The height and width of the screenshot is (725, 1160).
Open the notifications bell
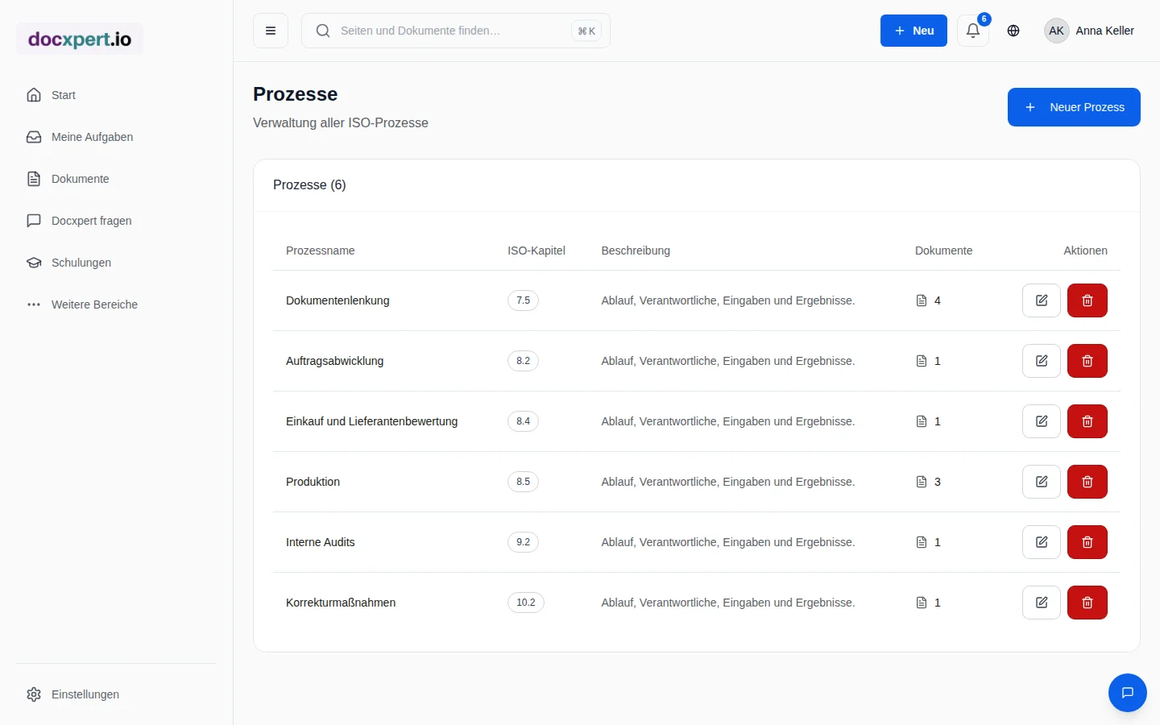coord(973,31)
